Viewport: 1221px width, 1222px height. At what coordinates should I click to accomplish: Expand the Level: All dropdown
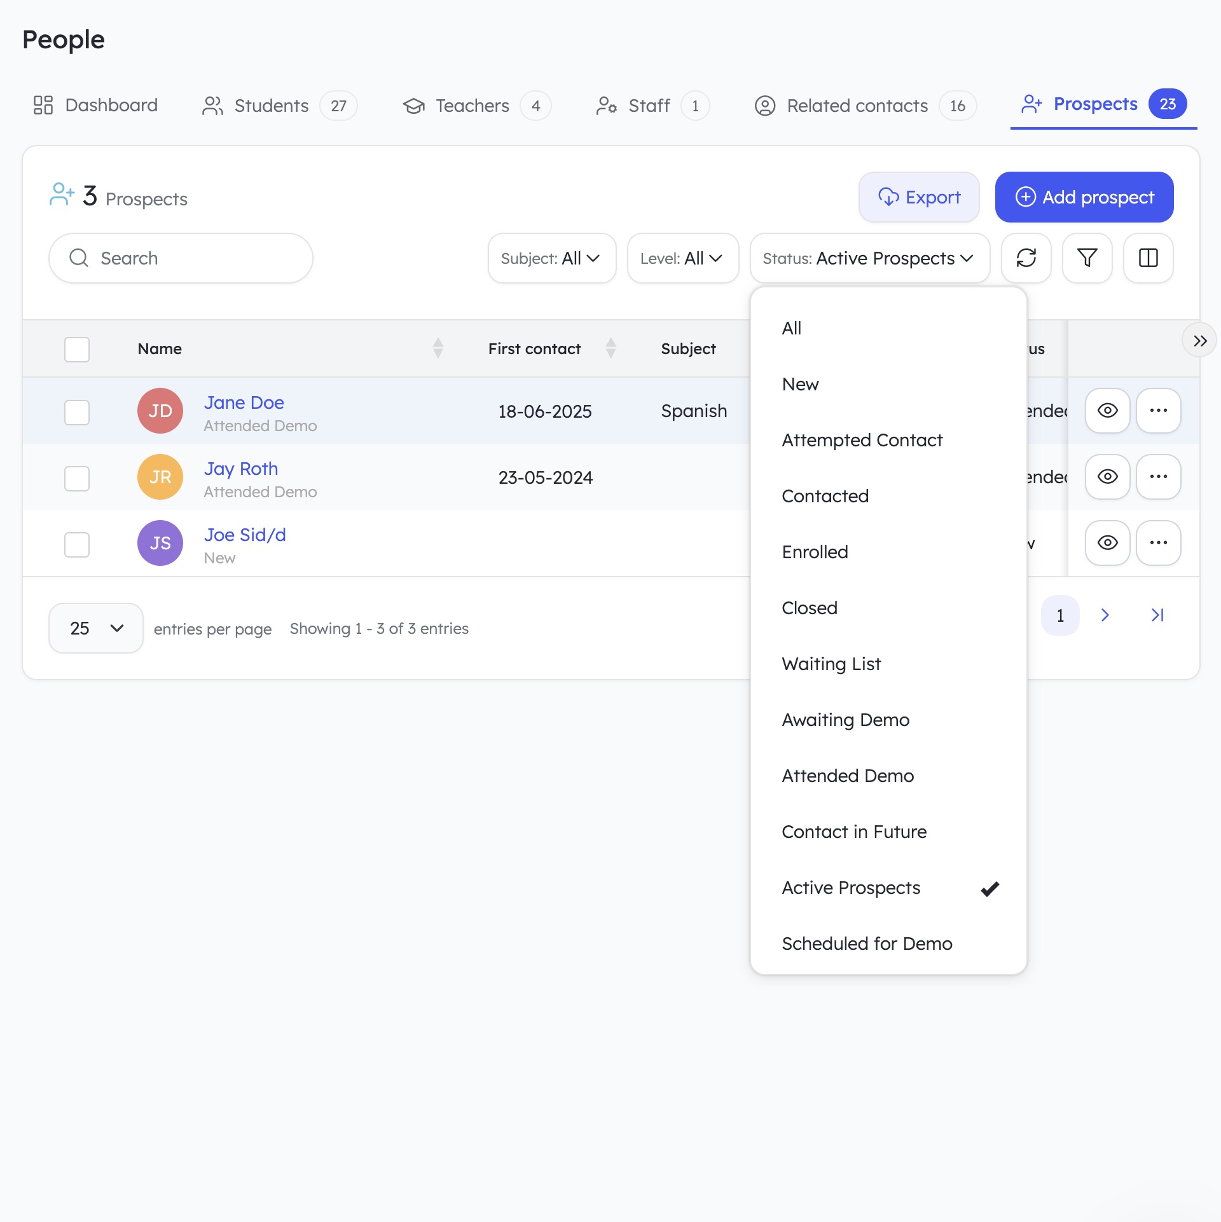(x=682, y=258)
